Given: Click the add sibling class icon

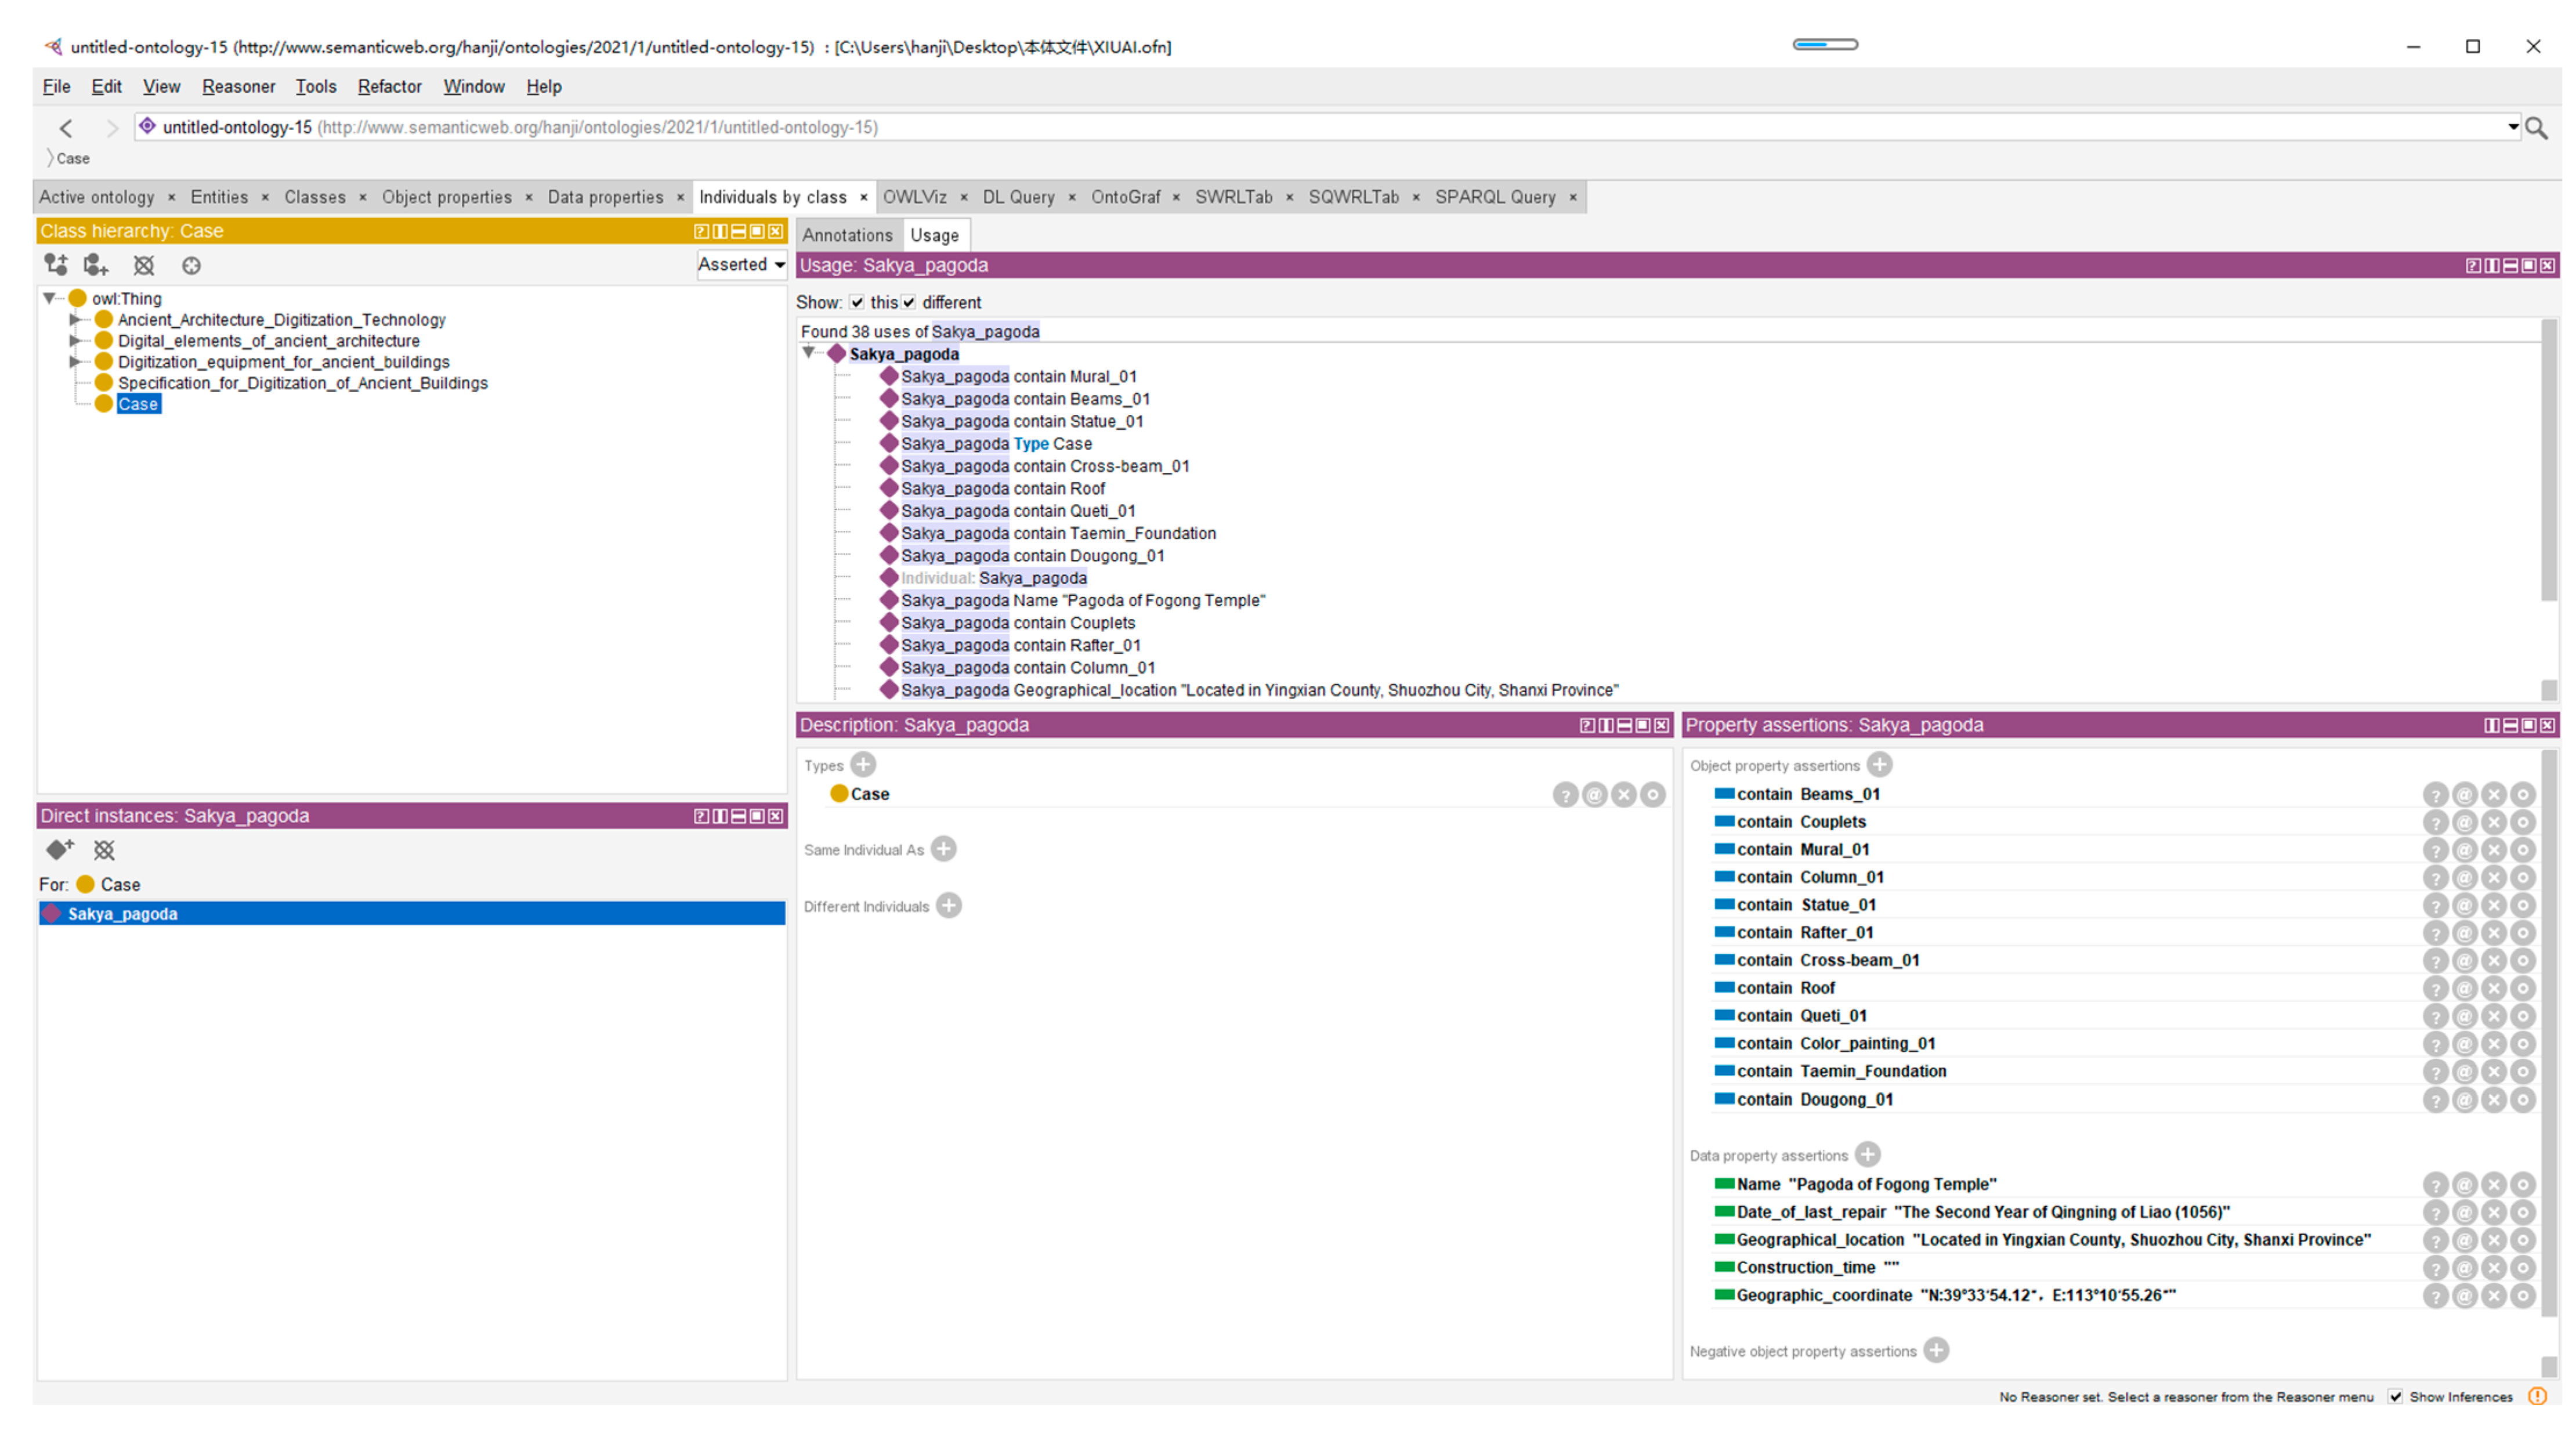Looking at the screenshot, I should click(95, 265).
